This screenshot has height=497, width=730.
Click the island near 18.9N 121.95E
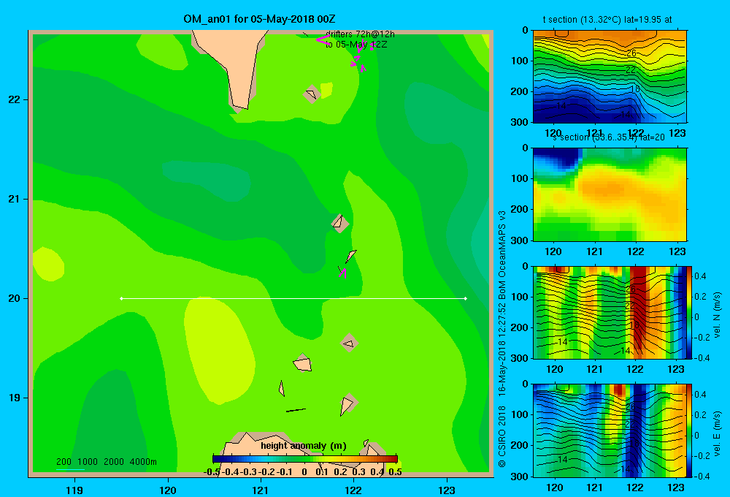pyautogui.click(x=347, y=403)
